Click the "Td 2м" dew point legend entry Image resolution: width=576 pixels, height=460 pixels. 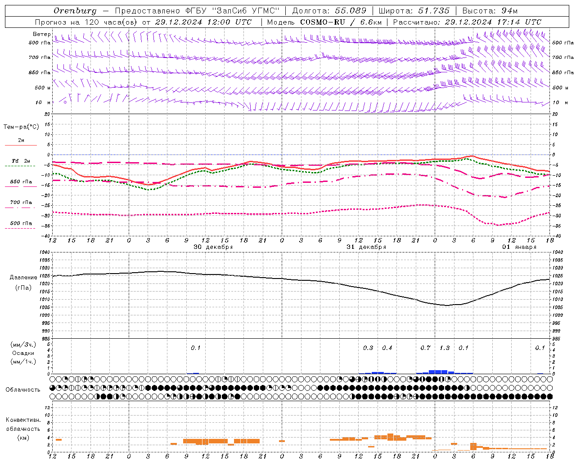click(21, 161)
